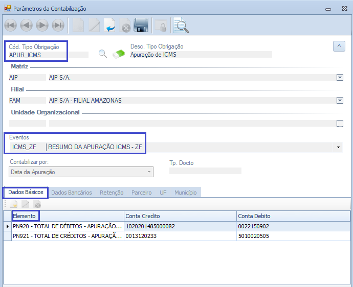Image resolution: width=353 pixels, height=287 pixels.
Task: Click the AIP S/A - FILIAL AMAZONAS field
Action: tap(192, 101)
